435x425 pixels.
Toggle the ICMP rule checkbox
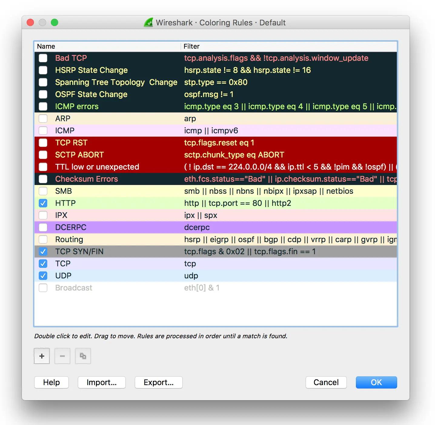[x=43, y=131]
